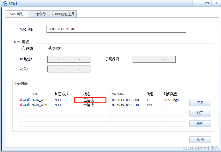Click the 802.11bgn radio type cell
221x152 pixels.
pos(171,100)
